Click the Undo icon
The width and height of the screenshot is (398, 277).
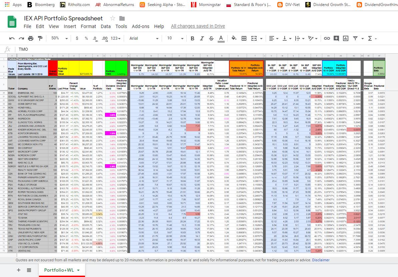tap(12, 38)
